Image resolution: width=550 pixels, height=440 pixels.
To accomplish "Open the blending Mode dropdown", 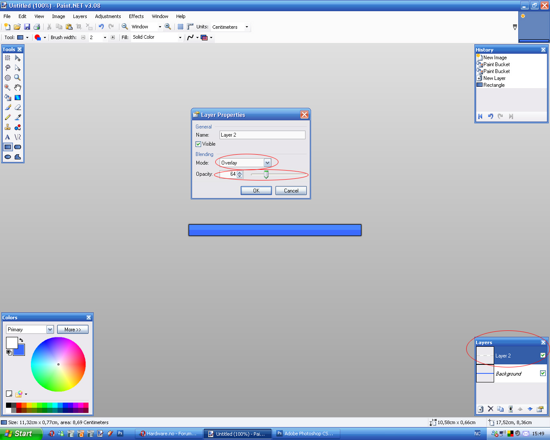I will coord(267,163).
